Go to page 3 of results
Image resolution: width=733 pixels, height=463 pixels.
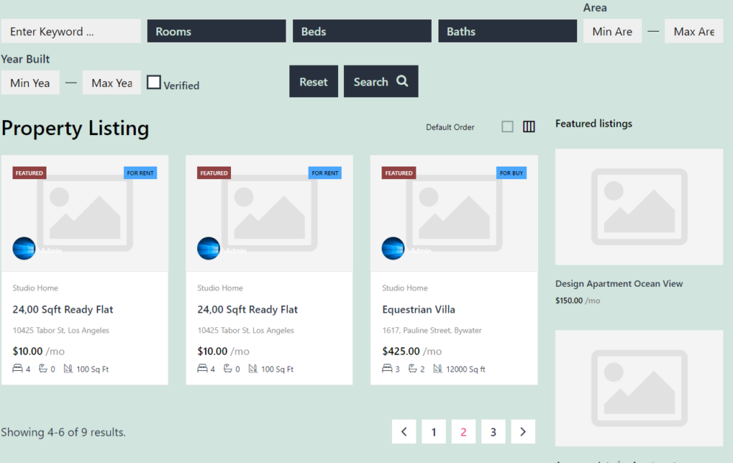pyautogui.click(x=493, y=432)
